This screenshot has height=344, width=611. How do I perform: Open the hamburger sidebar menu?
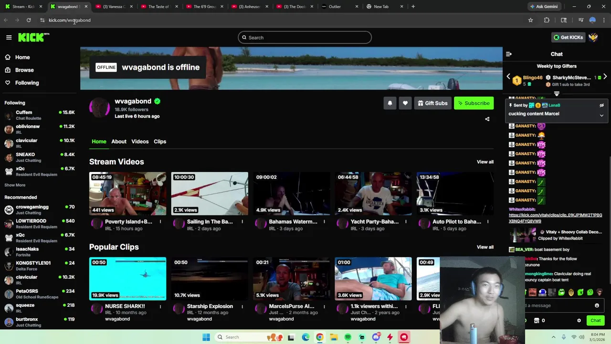click(9, 37)
